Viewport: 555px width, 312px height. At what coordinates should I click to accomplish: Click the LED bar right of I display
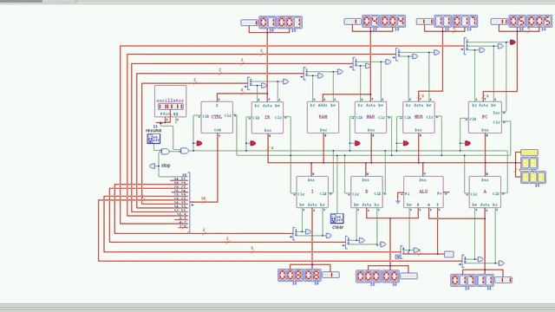click(331, 275)
